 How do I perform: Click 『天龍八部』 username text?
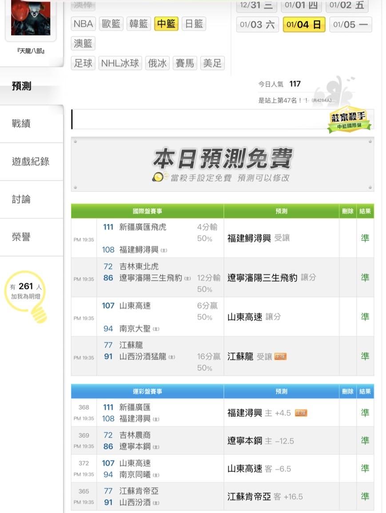click(31, 51)
